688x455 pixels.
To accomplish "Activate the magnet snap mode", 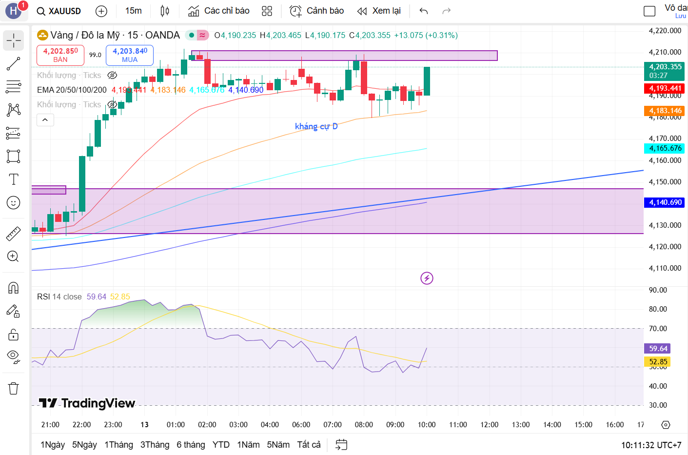I will [x=13, y=288].
